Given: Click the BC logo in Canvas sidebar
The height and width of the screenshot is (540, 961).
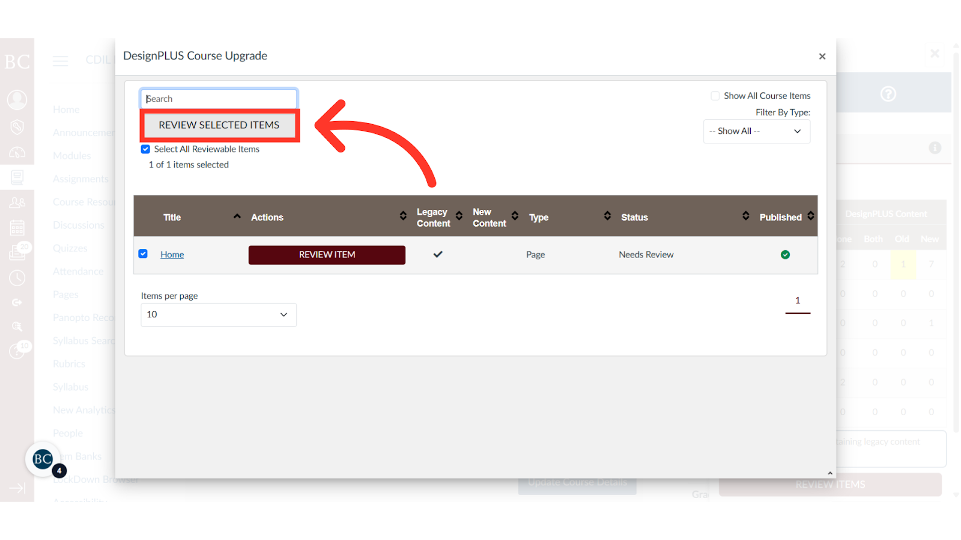Looking at the screenshot, I should click(17, 62).
